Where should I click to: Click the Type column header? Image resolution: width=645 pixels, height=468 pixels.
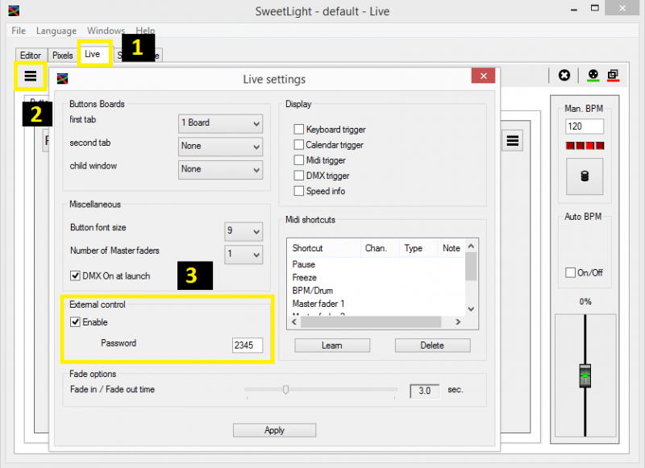[418, 248]
